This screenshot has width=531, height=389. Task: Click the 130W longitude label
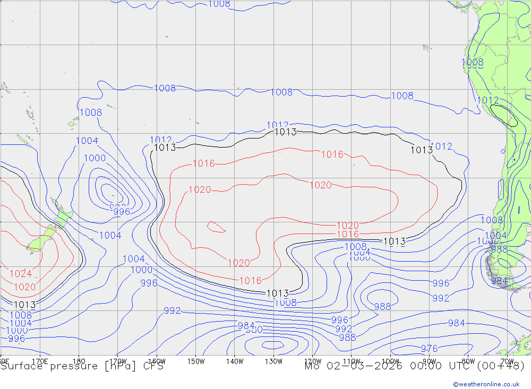click(x=273, y=361)
